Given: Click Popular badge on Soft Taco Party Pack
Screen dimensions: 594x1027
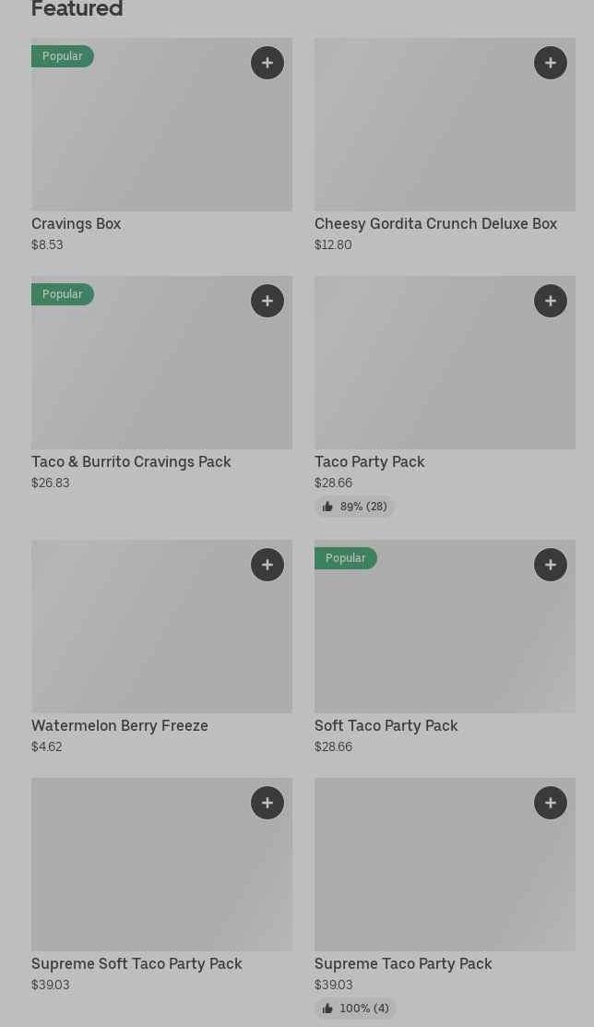Looking at the screenshot, I should (x=345, y=558).
